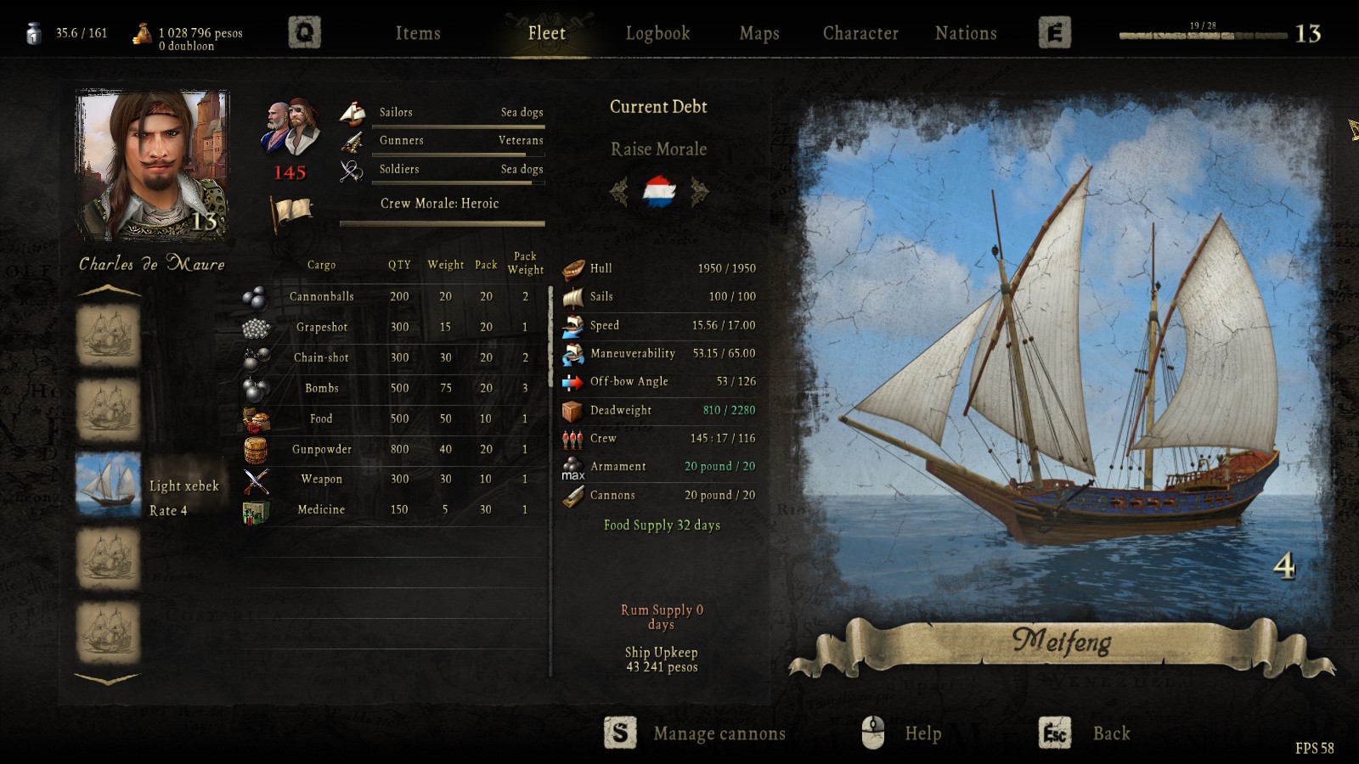This screenshot has width=1359, height=764.
Task: Click the crew officers portrait icon
Action: click(290, 128)
